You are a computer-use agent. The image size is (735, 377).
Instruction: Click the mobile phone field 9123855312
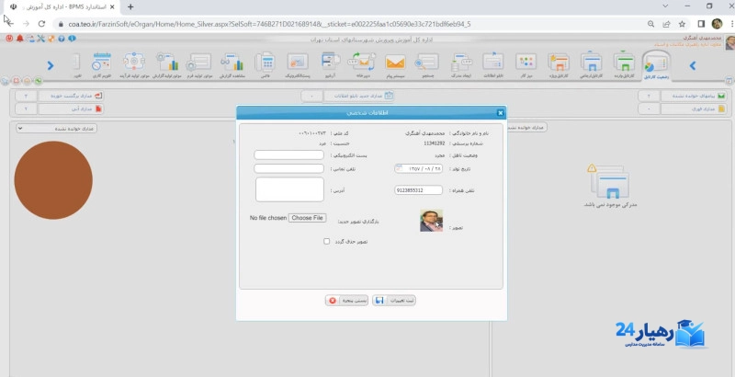point(419,190)
